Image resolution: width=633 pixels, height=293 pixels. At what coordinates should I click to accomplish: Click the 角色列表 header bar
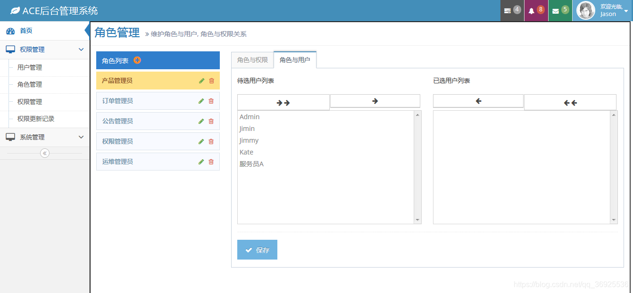coord(158,60)
